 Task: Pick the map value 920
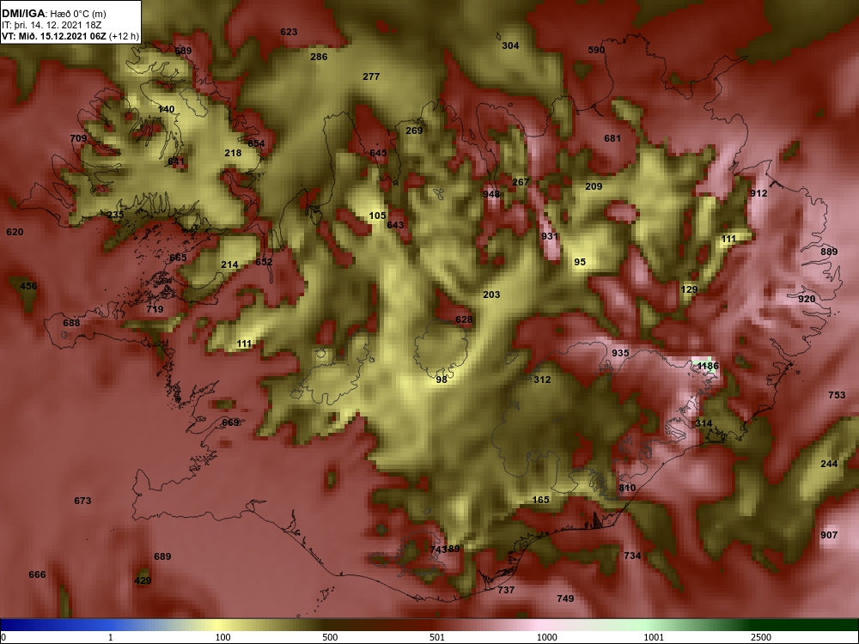point(807,299)
